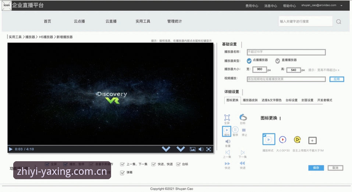The image size is (352, 192).
Task: Click the down chevron beside the picture icon
Action: coord(181,149)
